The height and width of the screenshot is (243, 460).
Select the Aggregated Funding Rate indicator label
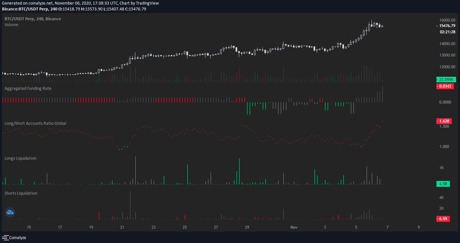click(x=28, y=88)
